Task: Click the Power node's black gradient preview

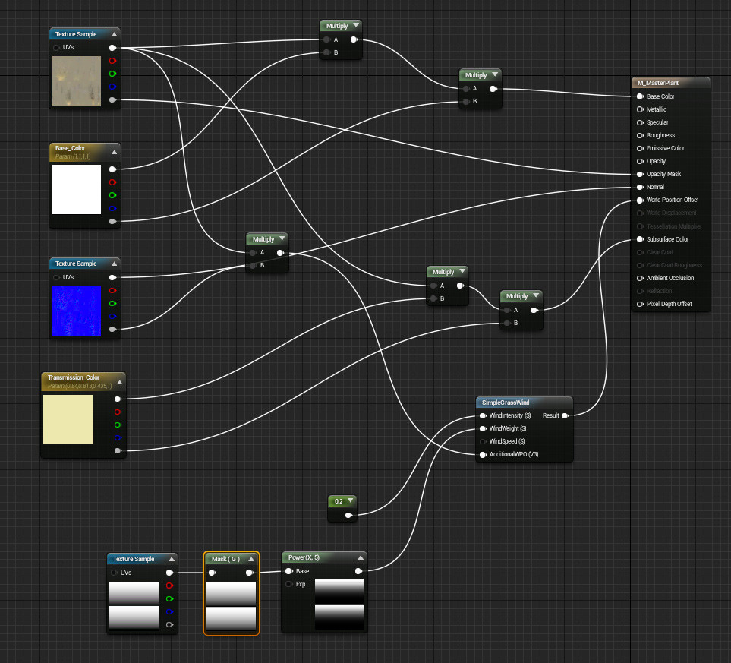Action: coord(339,605)
